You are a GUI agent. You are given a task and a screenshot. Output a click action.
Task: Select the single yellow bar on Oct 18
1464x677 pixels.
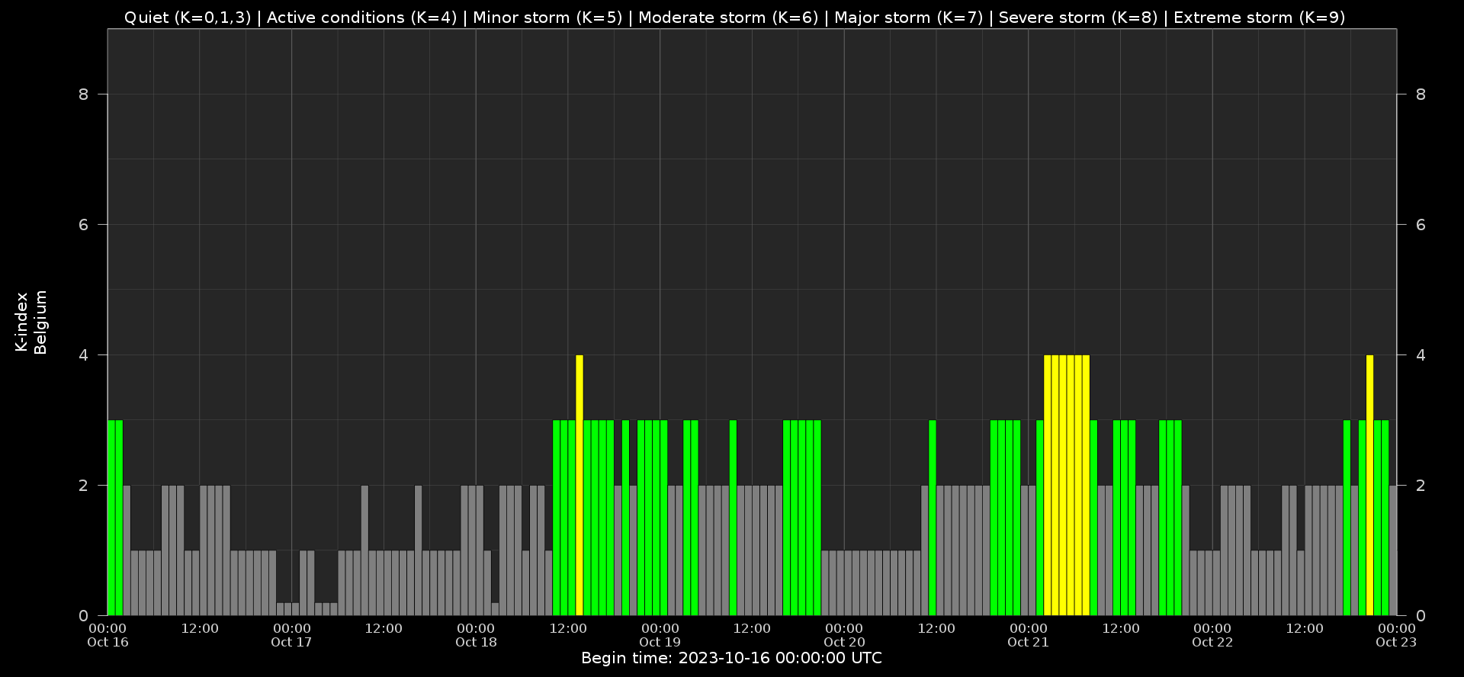(579, 485)
